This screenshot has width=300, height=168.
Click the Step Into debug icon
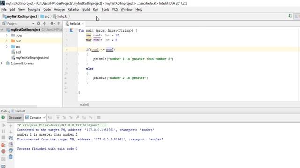coord(64,118)
